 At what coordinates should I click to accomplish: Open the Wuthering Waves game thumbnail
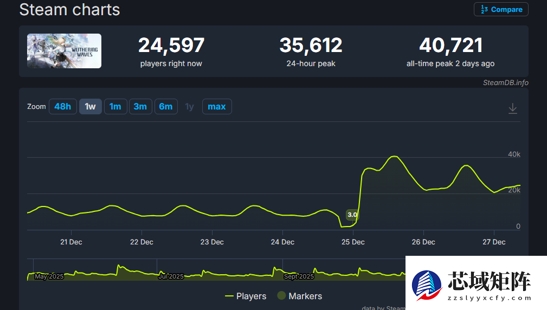coord(65,51)
